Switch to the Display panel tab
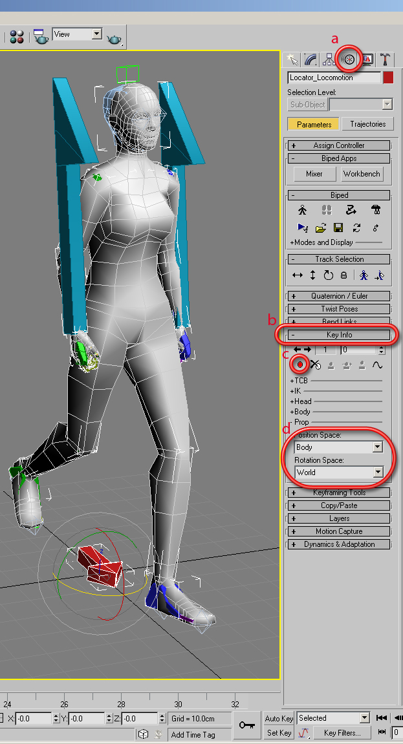403x744 pixels. [x=367, y=59]
